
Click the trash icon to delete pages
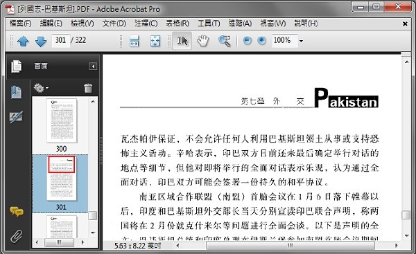tap(88, 88)
